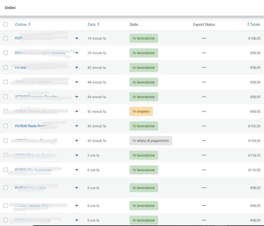
Task: Click the Export Status column header
Action: (204, 25)
